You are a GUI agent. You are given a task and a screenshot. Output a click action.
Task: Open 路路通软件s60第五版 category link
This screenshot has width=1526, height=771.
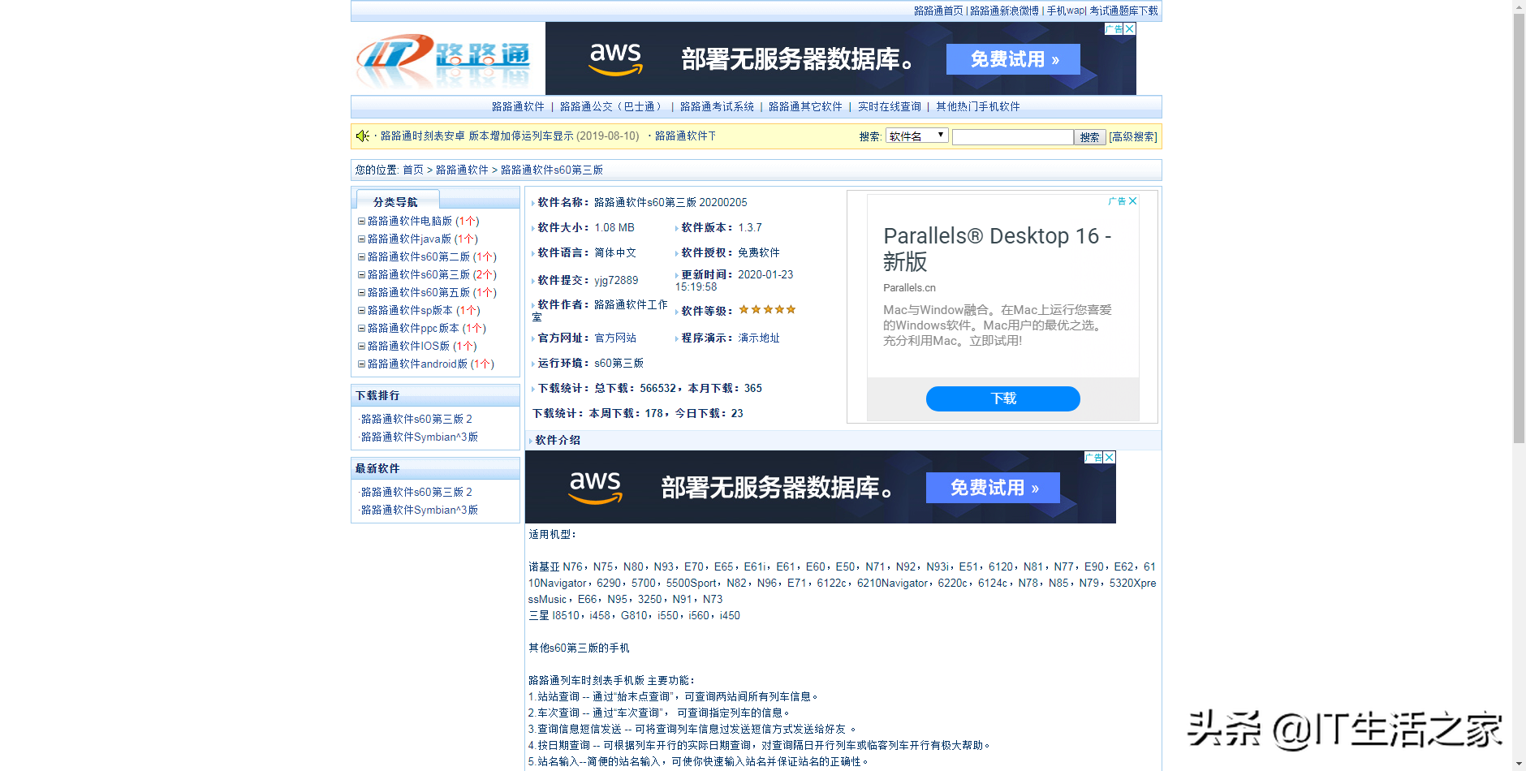(419, 292)
